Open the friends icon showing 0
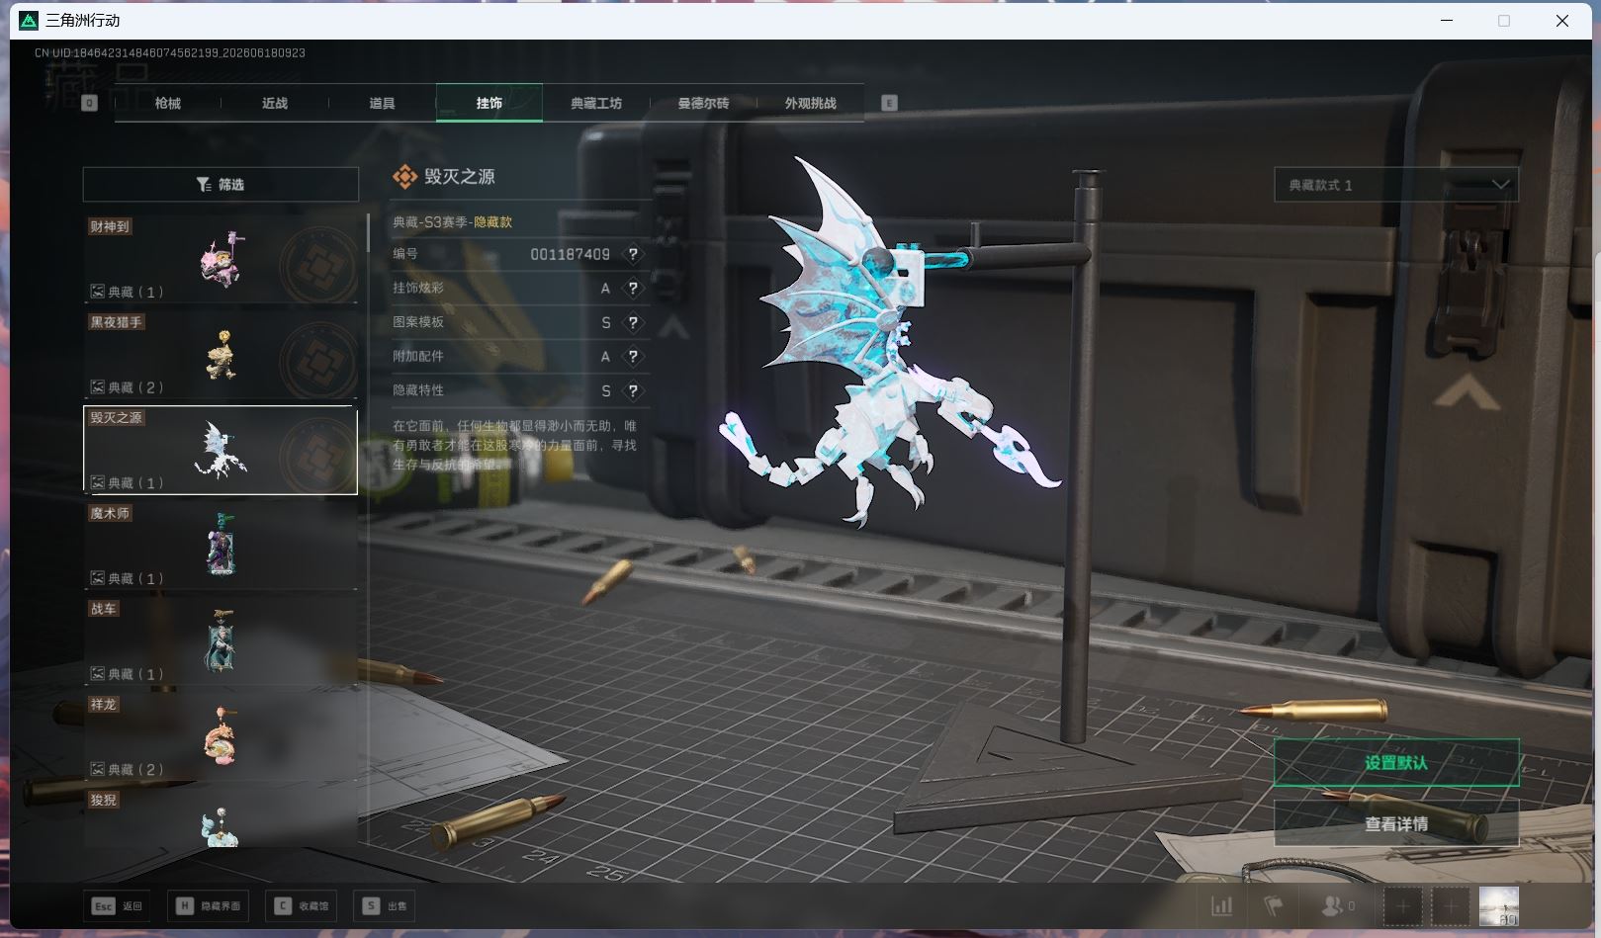This screenshot has height=938, width=1601. click(x=1338, y=905)
